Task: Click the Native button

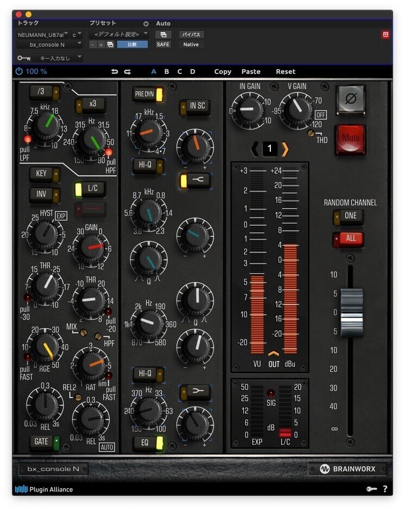Action: coord(191,45)
